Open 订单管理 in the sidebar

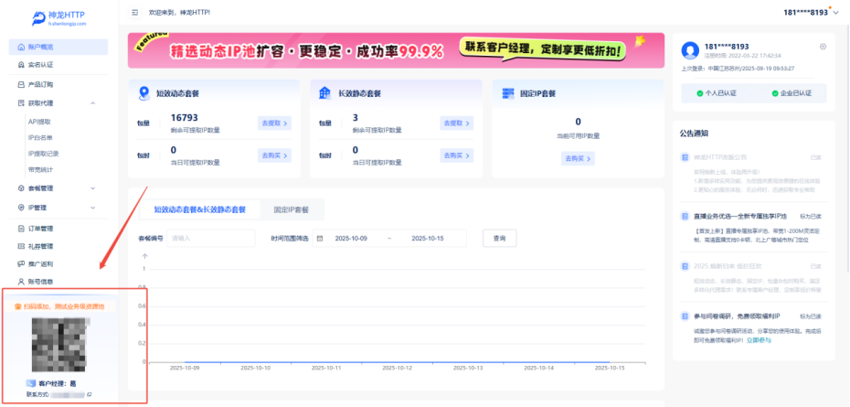point(41,228)
